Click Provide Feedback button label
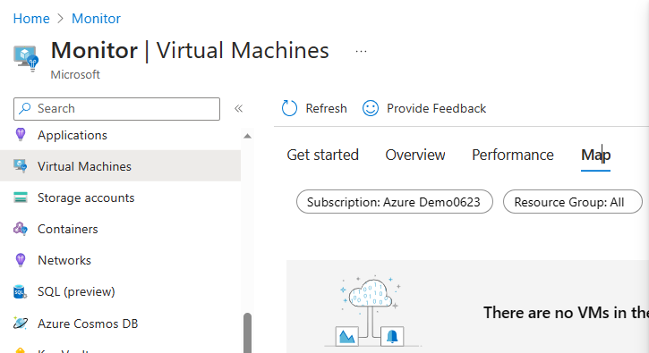The width and height of the screenshot is (649, 353). click(x=436, y=108)
